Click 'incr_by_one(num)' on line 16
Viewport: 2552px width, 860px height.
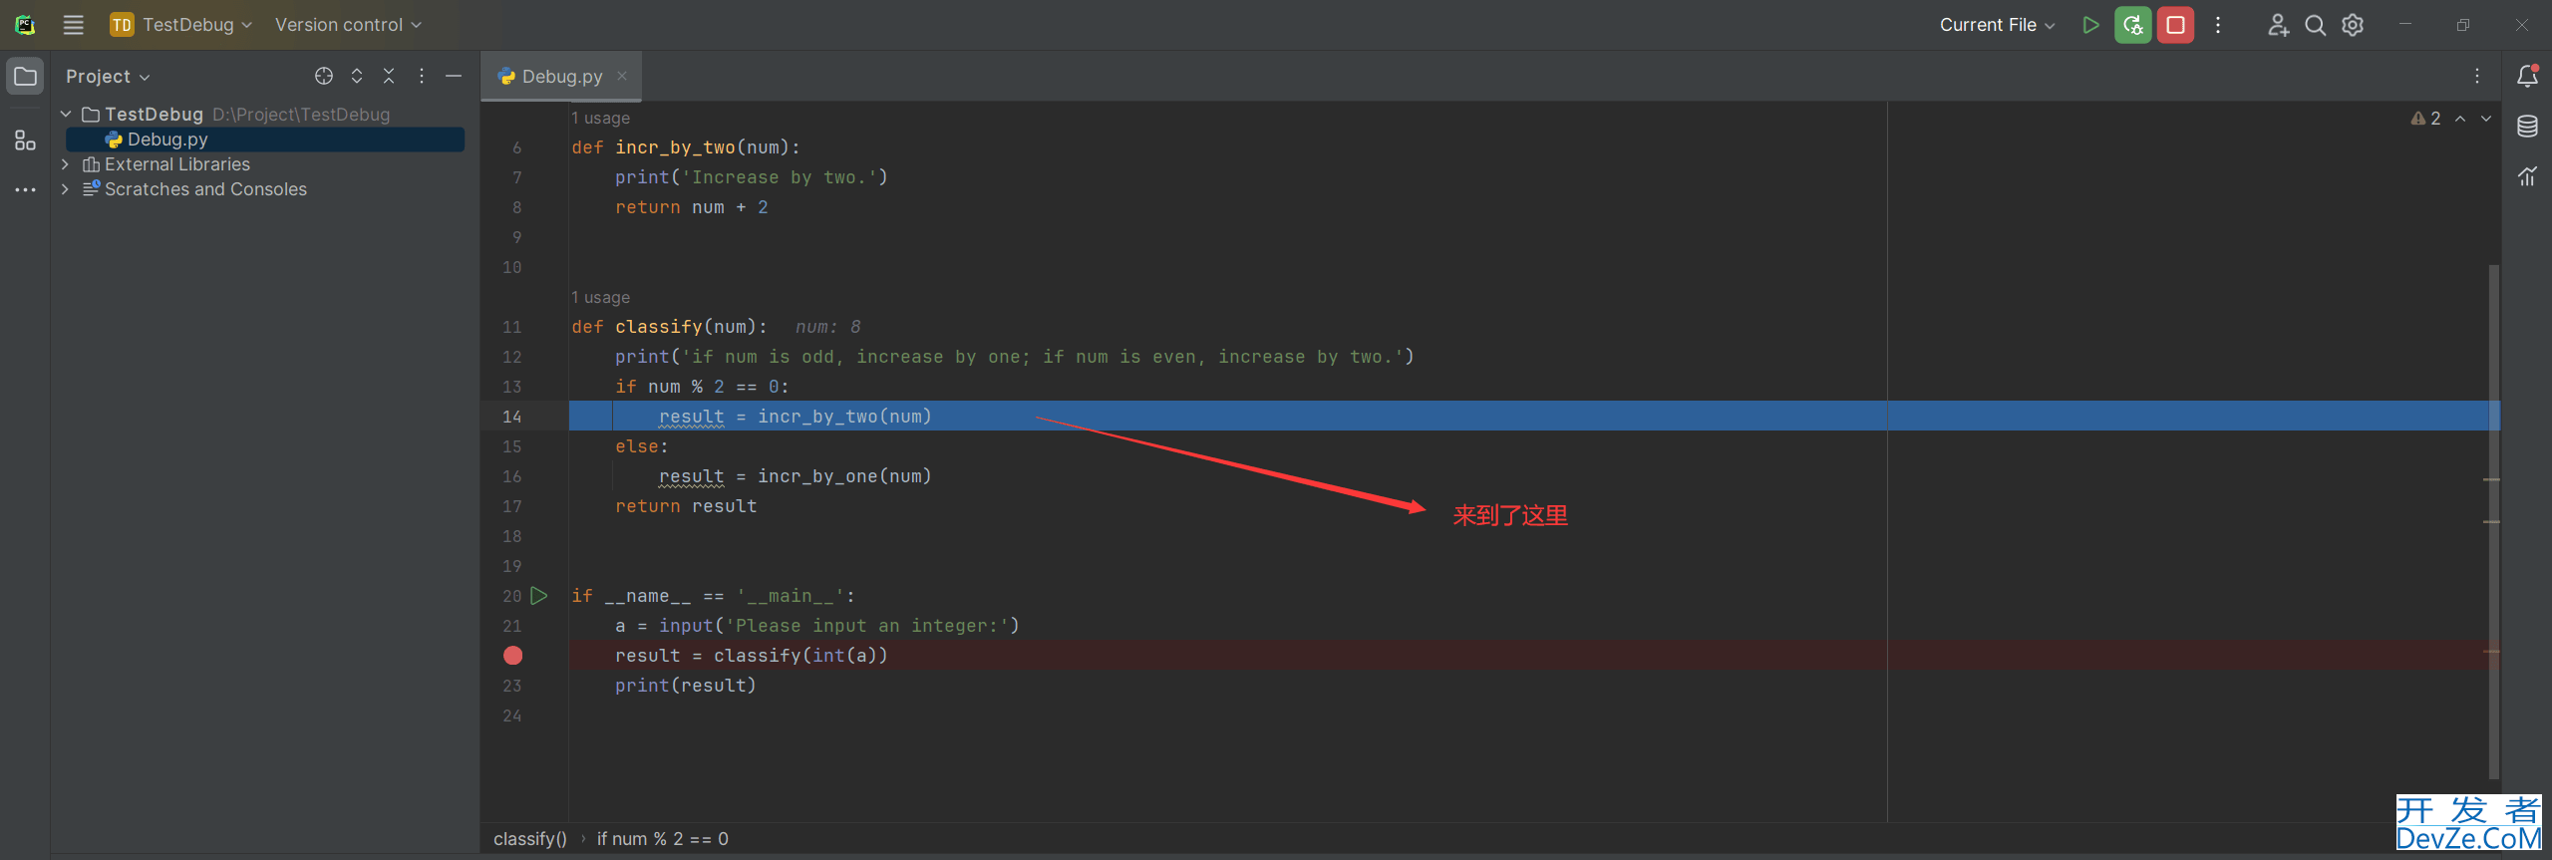pyautogui.click(x=844, y=476)
